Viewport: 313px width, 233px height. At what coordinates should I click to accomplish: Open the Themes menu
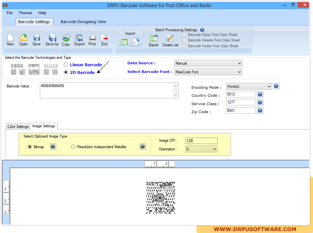coord(25,13)
